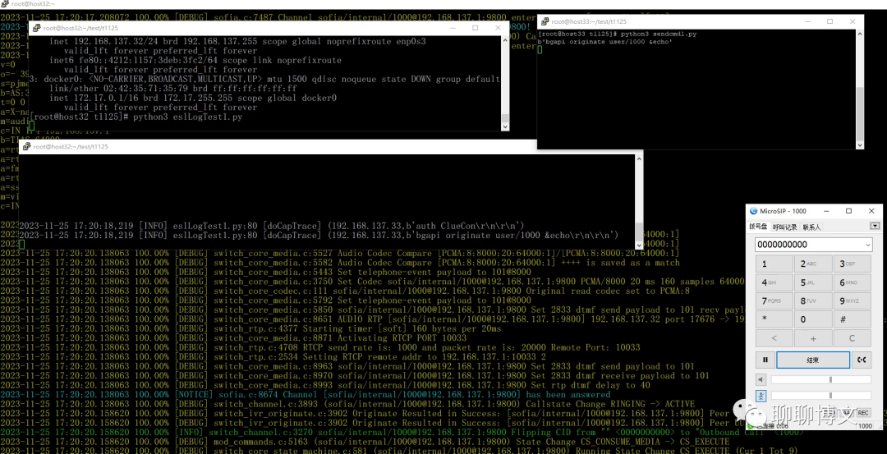The width and height of the screenshot is (887, 454).
Task: Click the log line containing b'auth ClueCon
Action: [272, 225]
